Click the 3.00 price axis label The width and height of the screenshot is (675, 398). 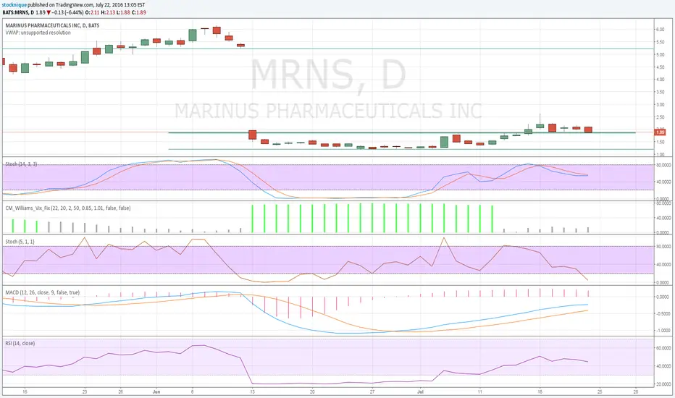[x=660, y=104]
